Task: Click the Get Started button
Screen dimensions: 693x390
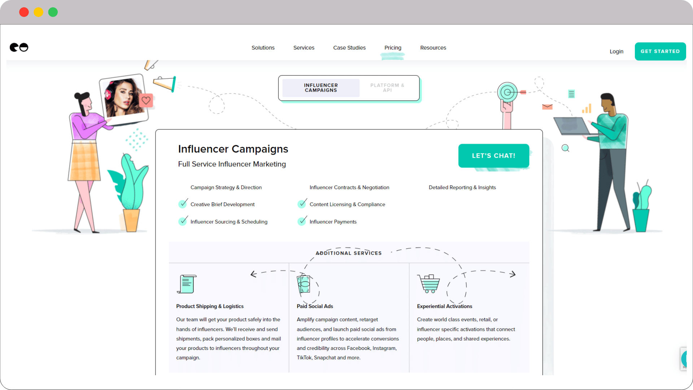Action: coord(660,51)
